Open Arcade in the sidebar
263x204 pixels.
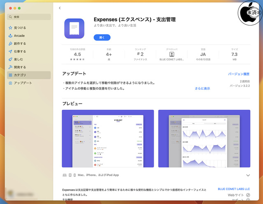tap(29, 36)
